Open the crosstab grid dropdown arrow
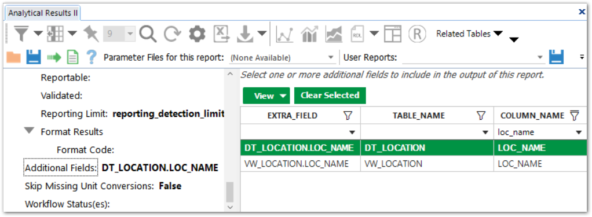The image size is (592, 217). tap(72, 34)
